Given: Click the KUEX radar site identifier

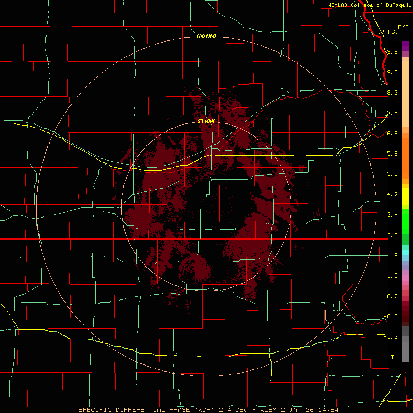Looking at the screenshot, I should [x=268, y=410].
